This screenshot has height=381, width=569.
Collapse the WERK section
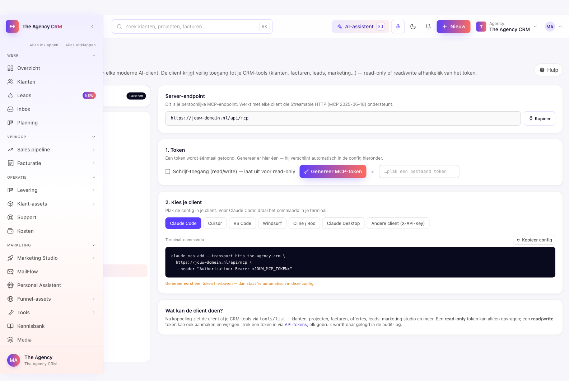click(x=94, y=56)
